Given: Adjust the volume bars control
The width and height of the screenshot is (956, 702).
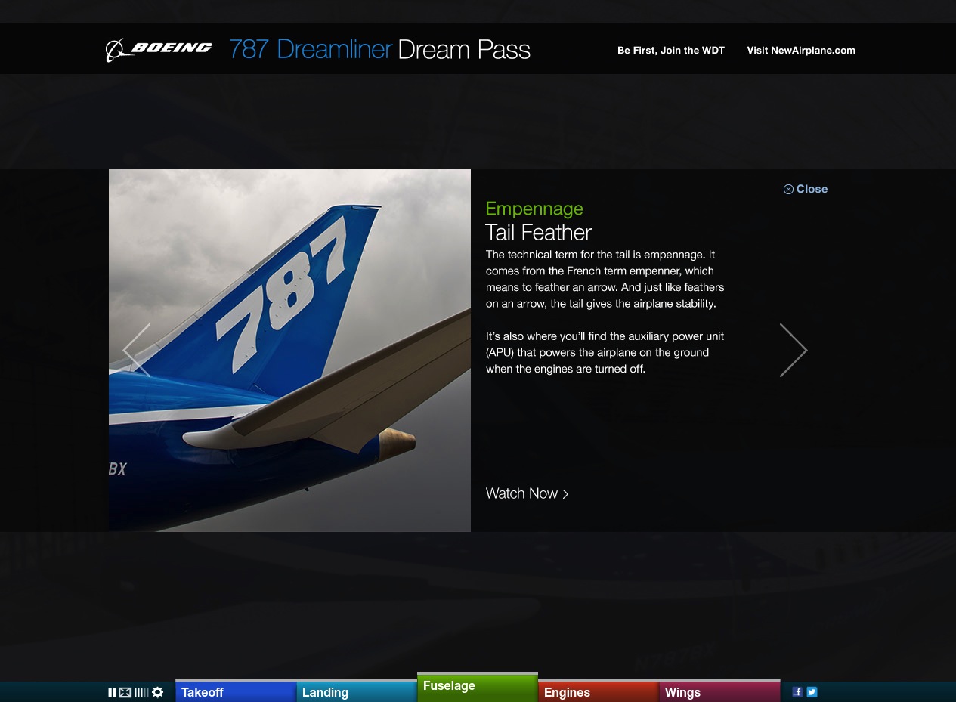Looking at the screenshot, I should coord(141,692).
